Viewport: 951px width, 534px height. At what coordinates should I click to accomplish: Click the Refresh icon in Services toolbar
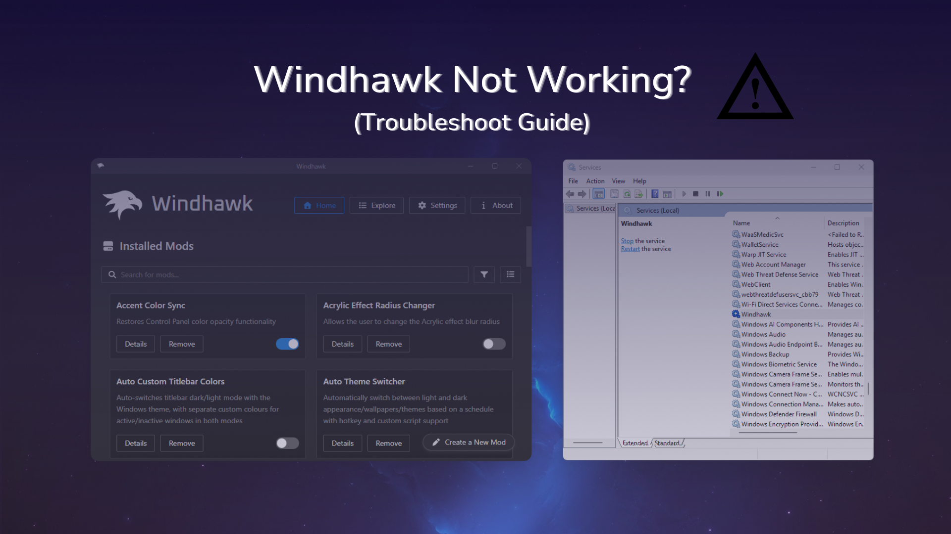627,194
